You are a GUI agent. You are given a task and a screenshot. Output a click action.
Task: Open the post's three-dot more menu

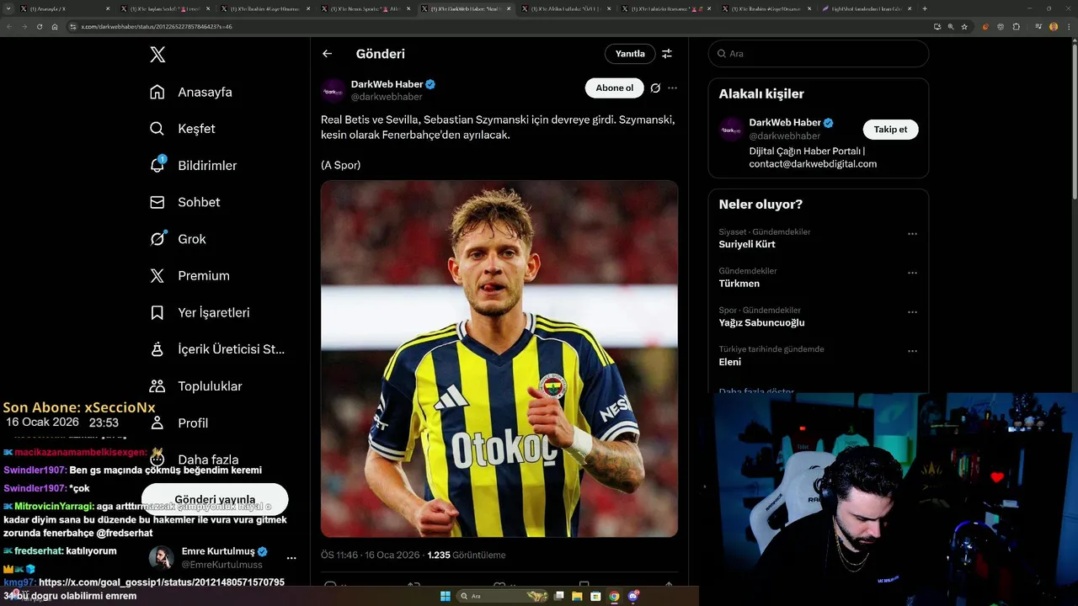tap(672, 88)
